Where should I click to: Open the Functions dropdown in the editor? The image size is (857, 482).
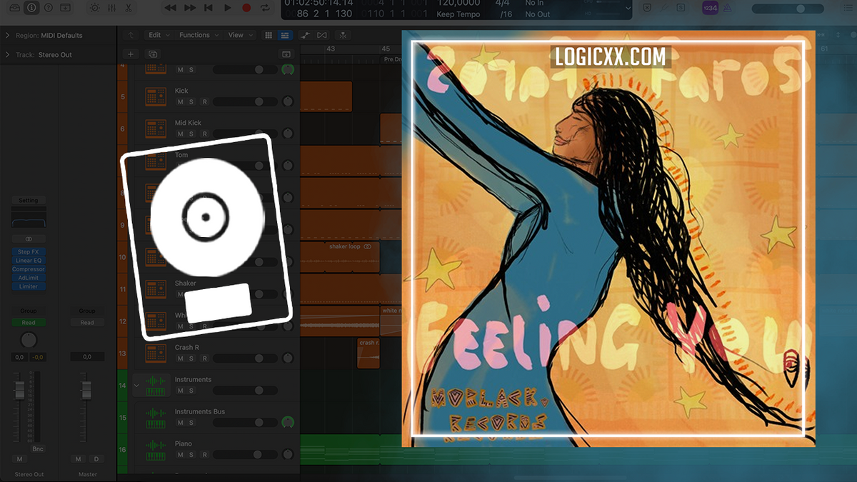[194, 34]
